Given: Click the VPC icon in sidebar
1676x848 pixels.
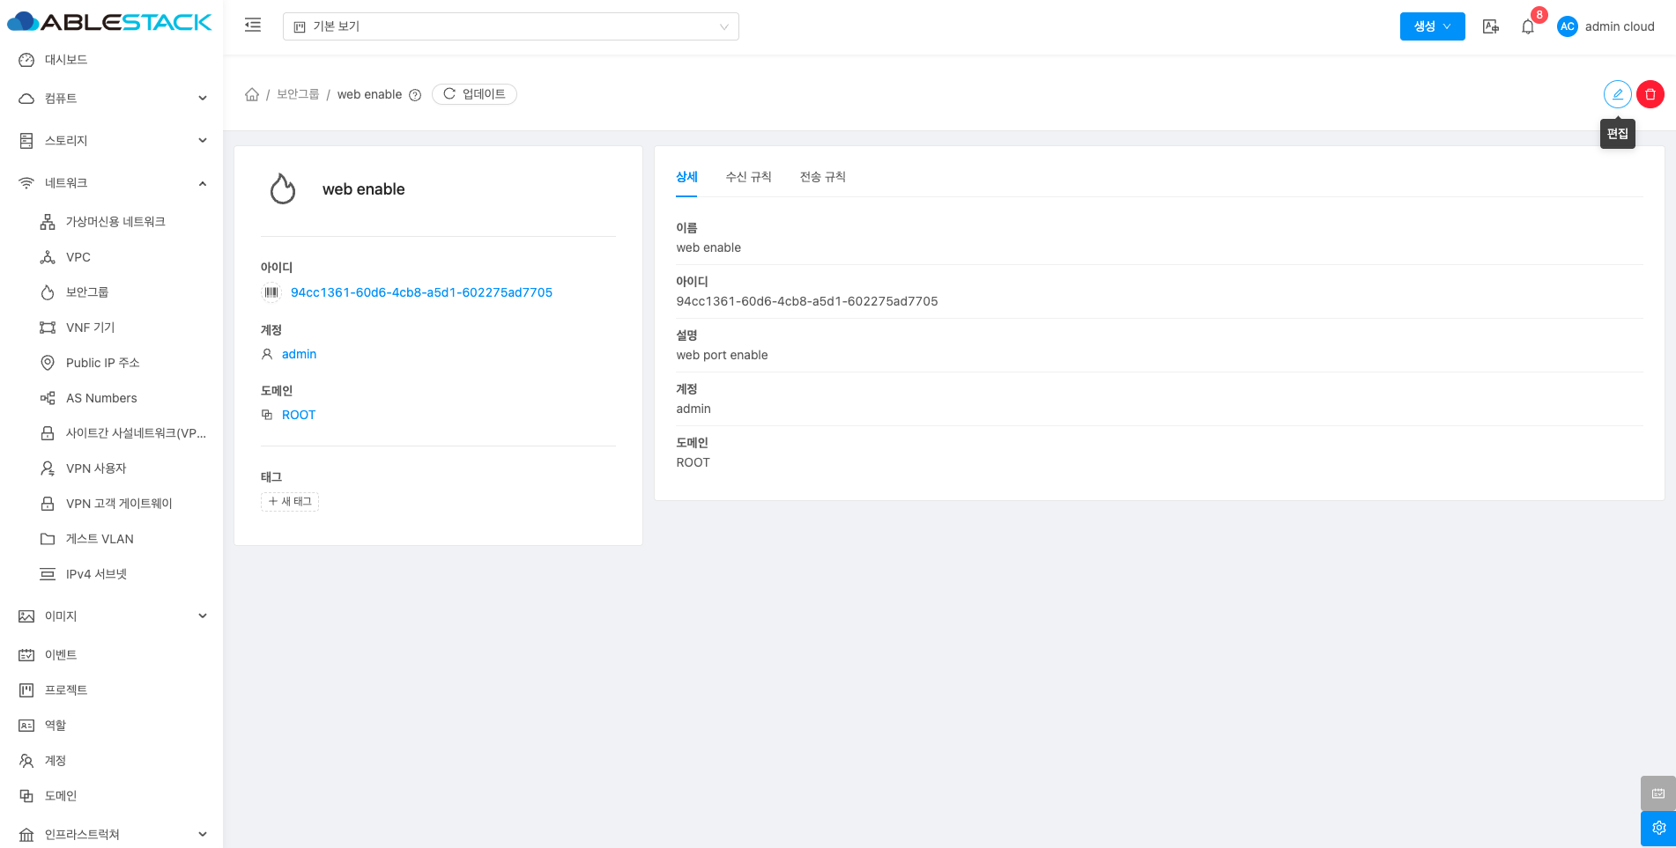Looking at the screenshot, I should pyautogui.click(x=48, y=257).
